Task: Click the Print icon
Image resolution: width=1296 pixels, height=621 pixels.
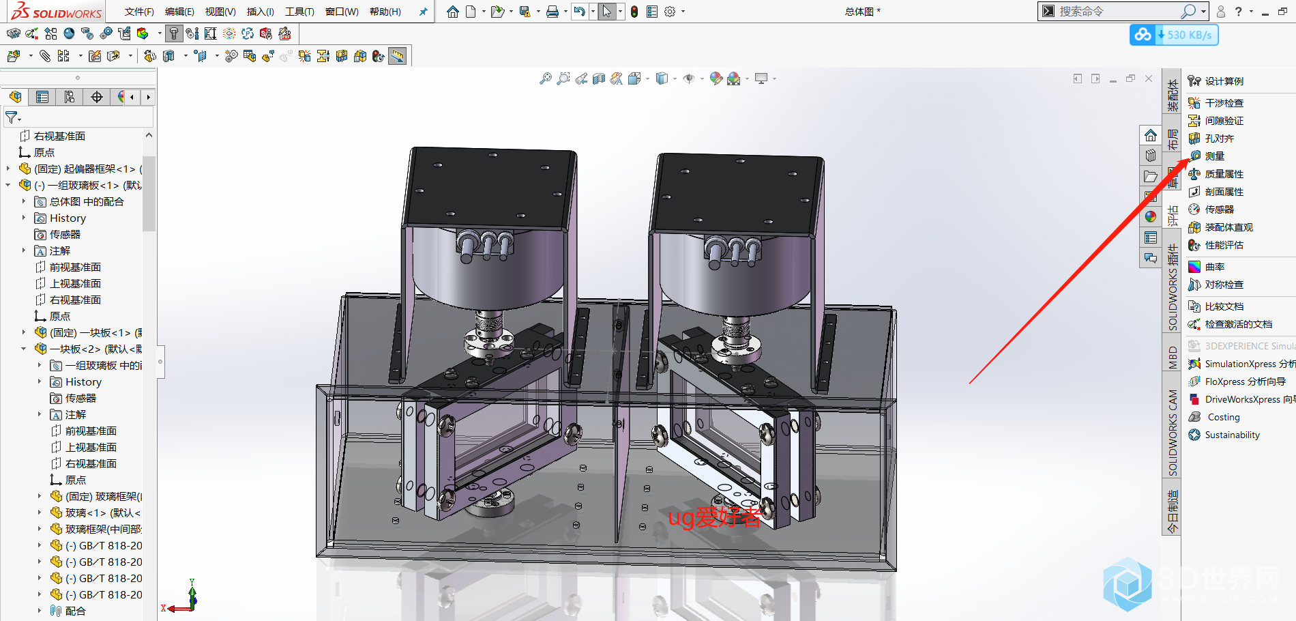Action: (x=553, y=12)
